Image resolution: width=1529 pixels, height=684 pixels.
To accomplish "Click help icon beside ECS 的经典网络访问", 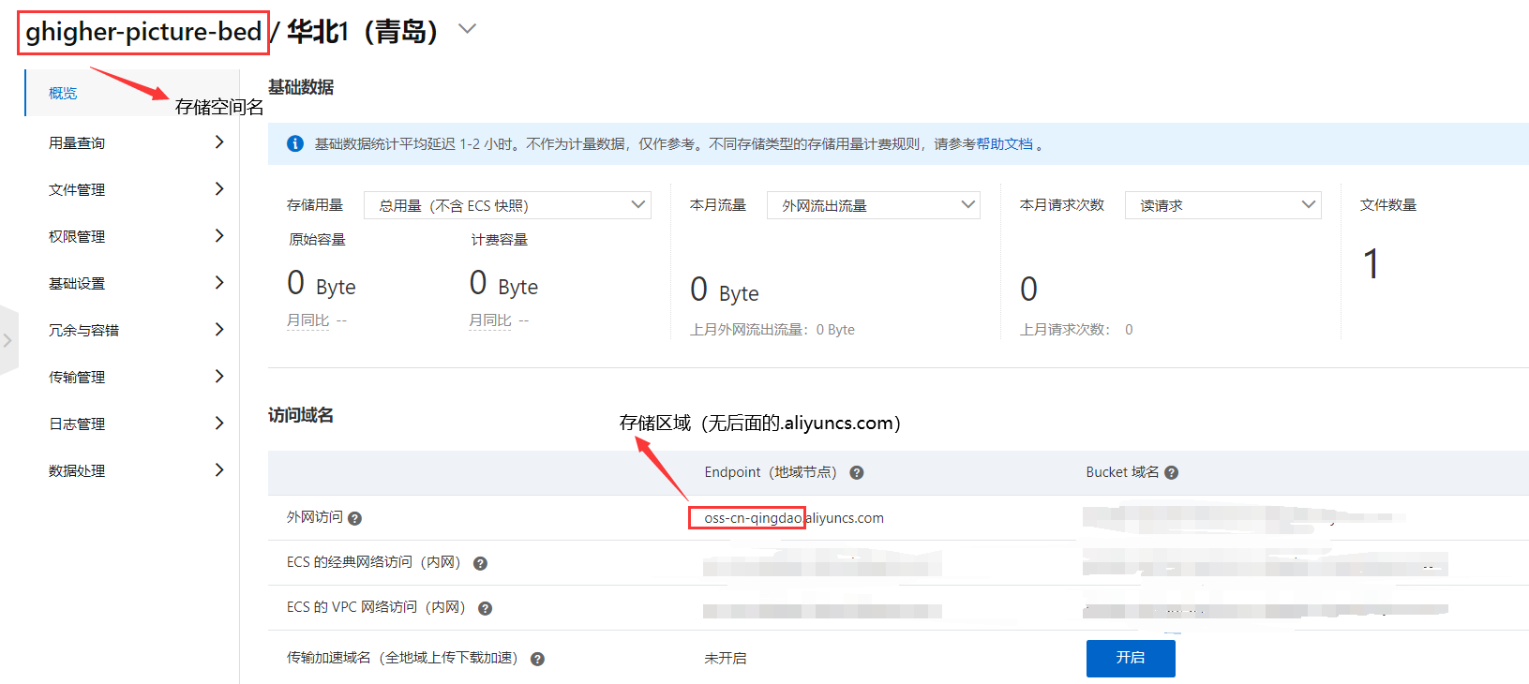I will (x=480, y=563).
